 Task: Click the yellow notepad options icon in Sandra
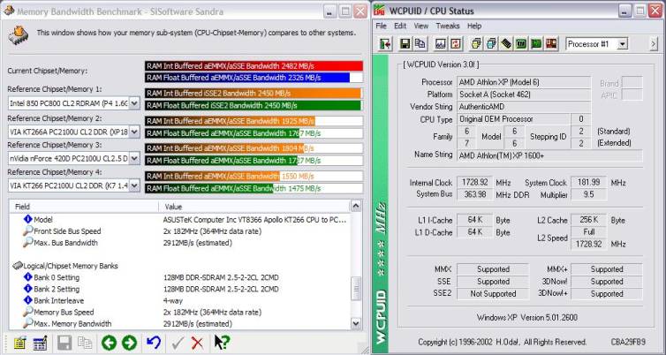(19, 343)
